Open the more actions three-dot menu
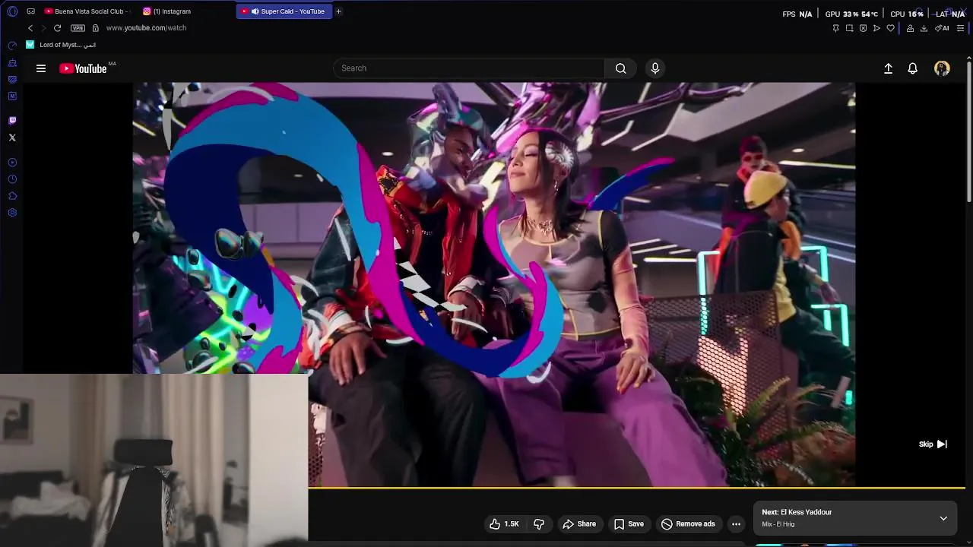This screenshot has height=547, width=973. tap(736, 524)
